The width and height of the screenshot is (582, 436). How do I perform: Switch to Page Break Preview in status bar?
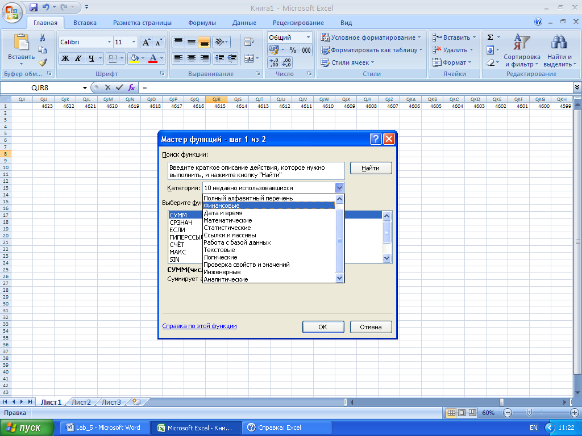[472, 413]
